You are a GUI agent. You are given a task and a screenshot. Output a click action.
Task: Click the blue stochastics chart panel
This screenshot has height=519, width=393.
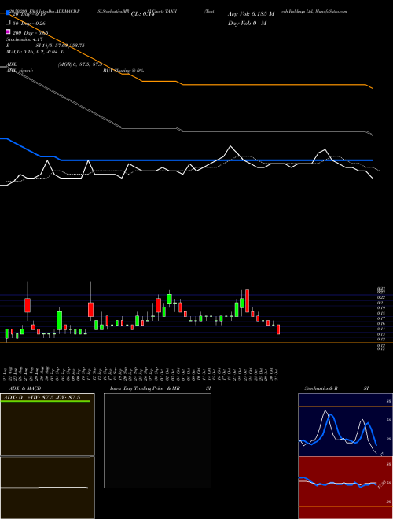[345, 425]
